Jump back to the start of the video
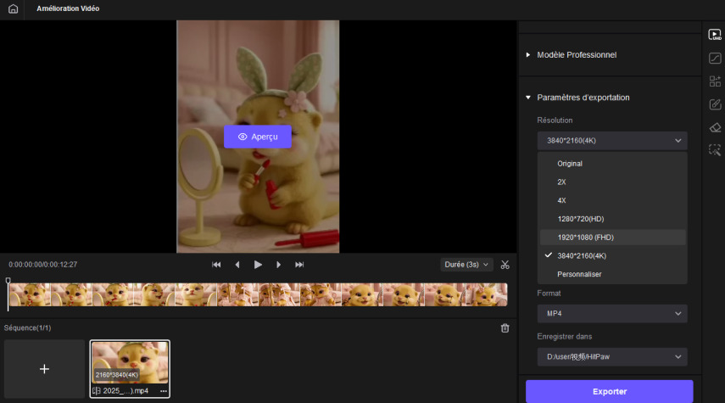The height and width of the screenshot is (403, 725). tap(216, 265)
